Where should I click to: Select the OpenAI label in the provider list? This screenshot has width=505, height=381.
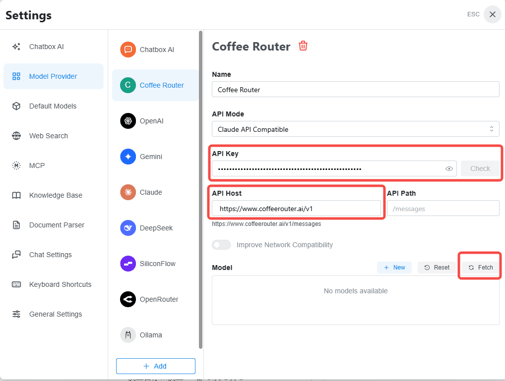point(151,121)
